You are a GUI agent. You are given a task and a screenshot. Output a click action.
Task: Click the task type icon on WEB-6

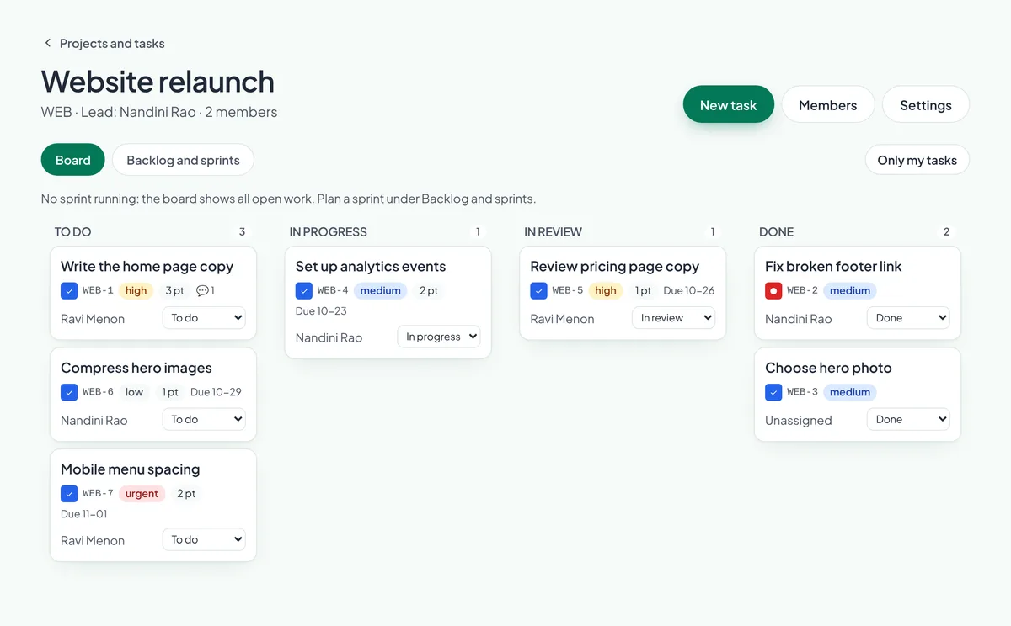click(x=69, y=392)
